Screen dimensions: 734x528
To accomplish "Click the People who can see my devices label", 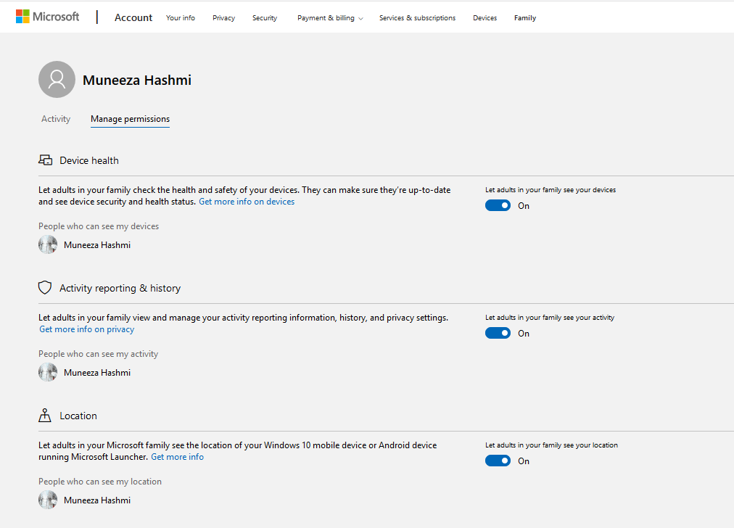I will pyautogui.click(x=99, y=226).
